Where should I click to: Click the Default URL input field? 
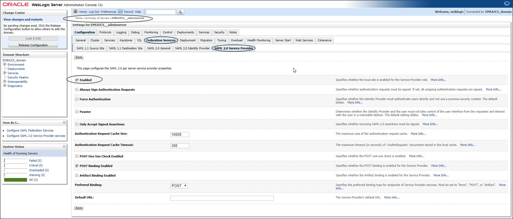(222, 198)
